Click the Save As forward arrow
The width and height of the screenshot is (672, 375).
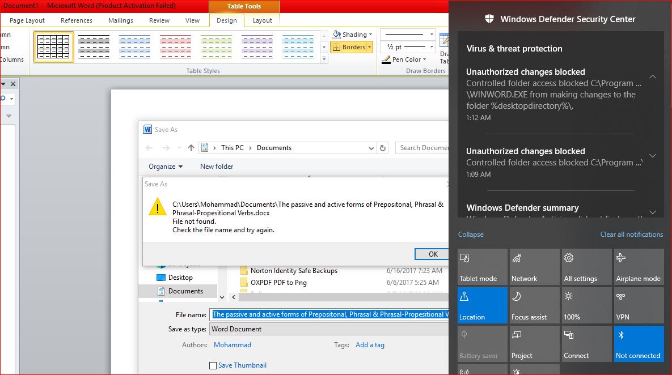(x=166, y=148)
